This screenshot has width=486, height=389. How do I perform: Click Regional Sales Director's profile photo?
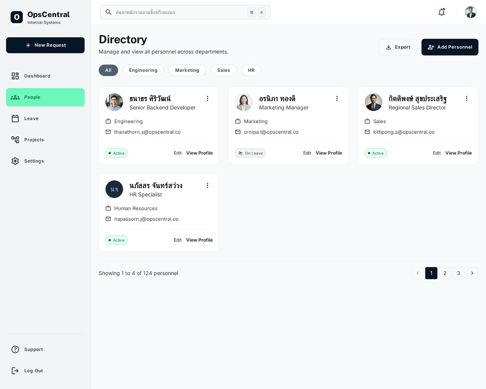pos(374,102)
